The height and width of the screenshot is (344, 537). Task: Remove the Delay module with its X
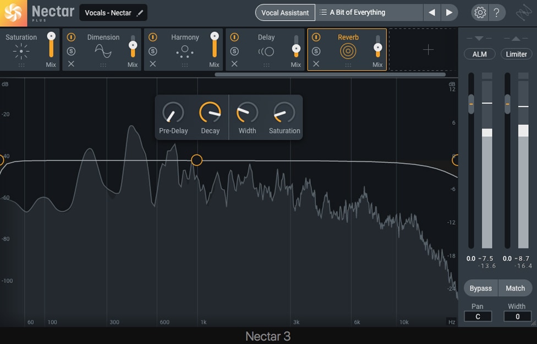[234, 64]
